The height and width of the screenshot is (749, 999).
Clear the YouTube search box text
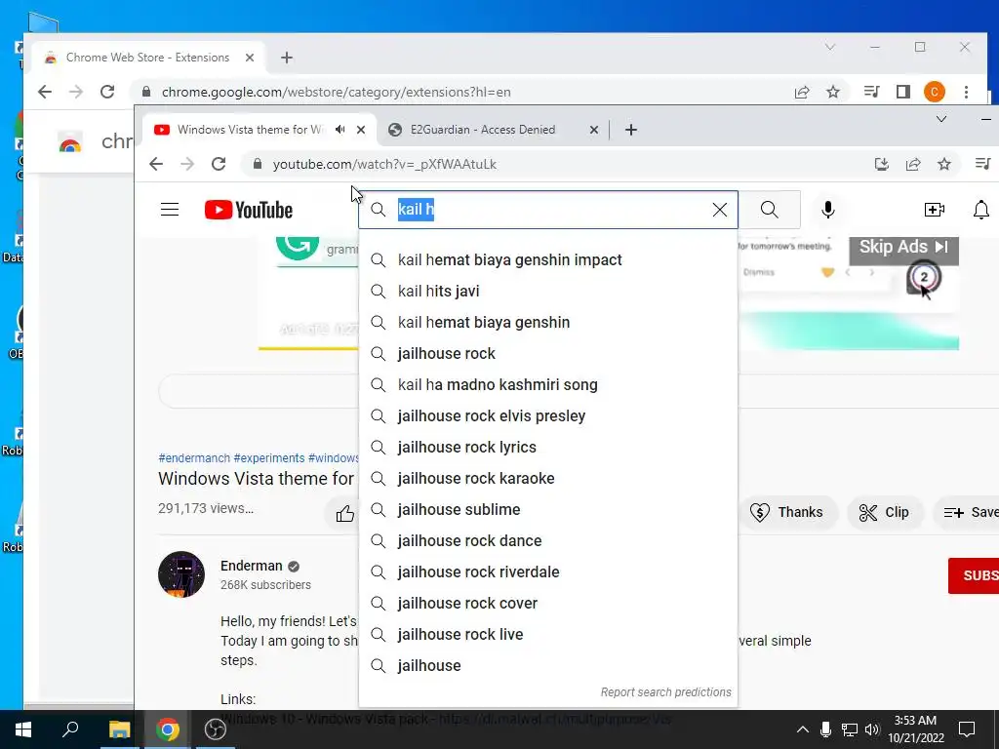tap(719, 210)
